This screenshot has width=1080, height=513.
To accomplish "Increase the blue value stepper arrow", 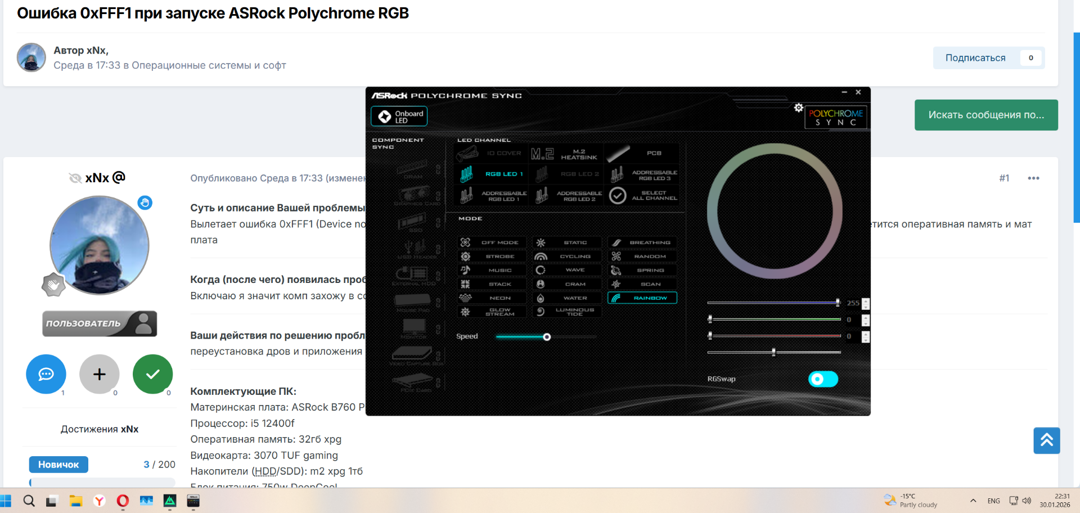I will (x=866, y=301).
